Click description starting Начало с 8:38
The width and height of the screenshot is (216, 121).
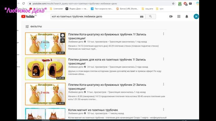point(116,98)
